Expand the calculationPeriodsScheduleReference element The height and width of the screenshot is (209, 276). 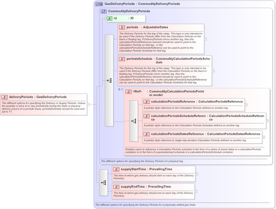[267, 121]
